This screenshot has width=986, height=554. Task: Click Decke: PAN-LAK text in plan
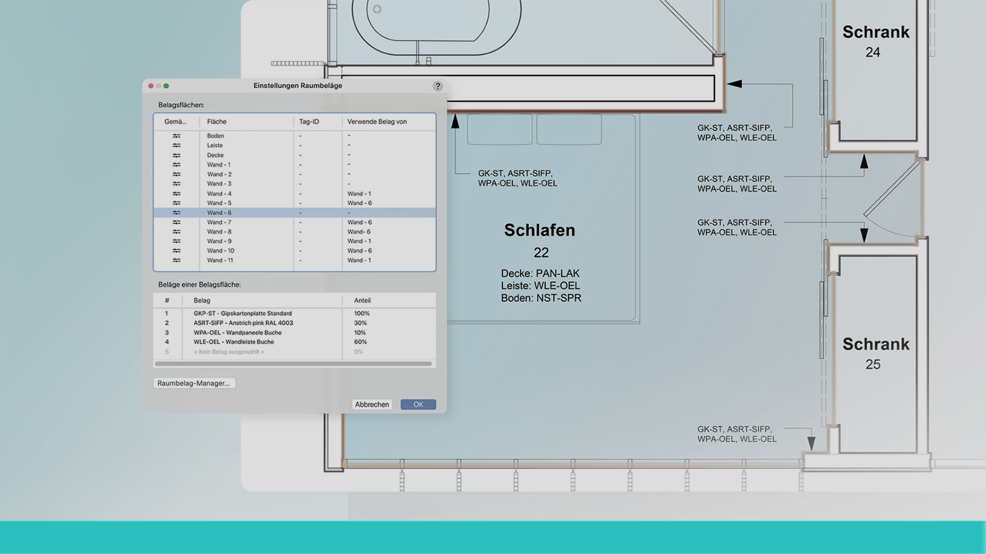(x=540, y=273)
